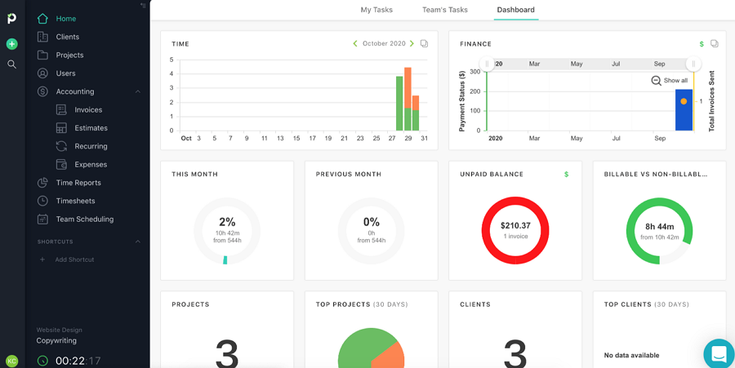The height and width of the screenshot is (368, 735).
Task: Click the Top Projects pie chart
Action: pyautogui.click(x=372, y=348)
